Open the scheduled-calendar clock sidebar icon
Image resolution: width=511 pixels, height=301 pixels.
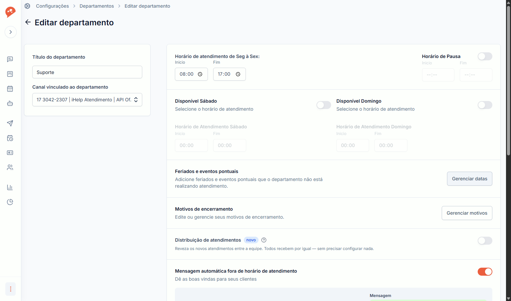10,138
